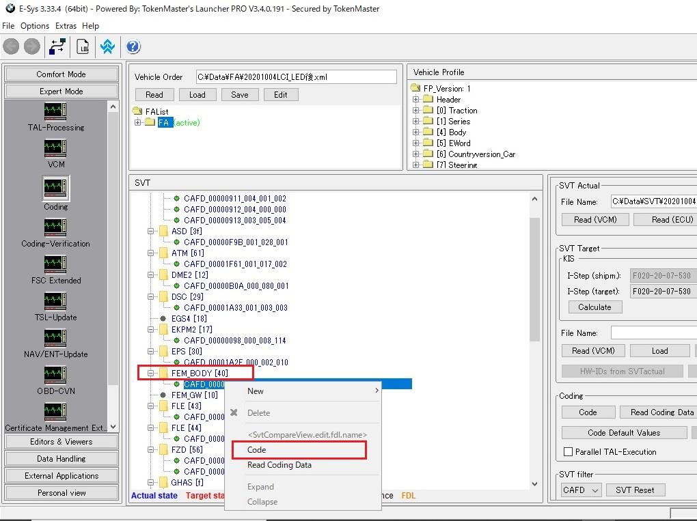Click green dot beside CAFD_00000911_004_001_002

point(176,199)
